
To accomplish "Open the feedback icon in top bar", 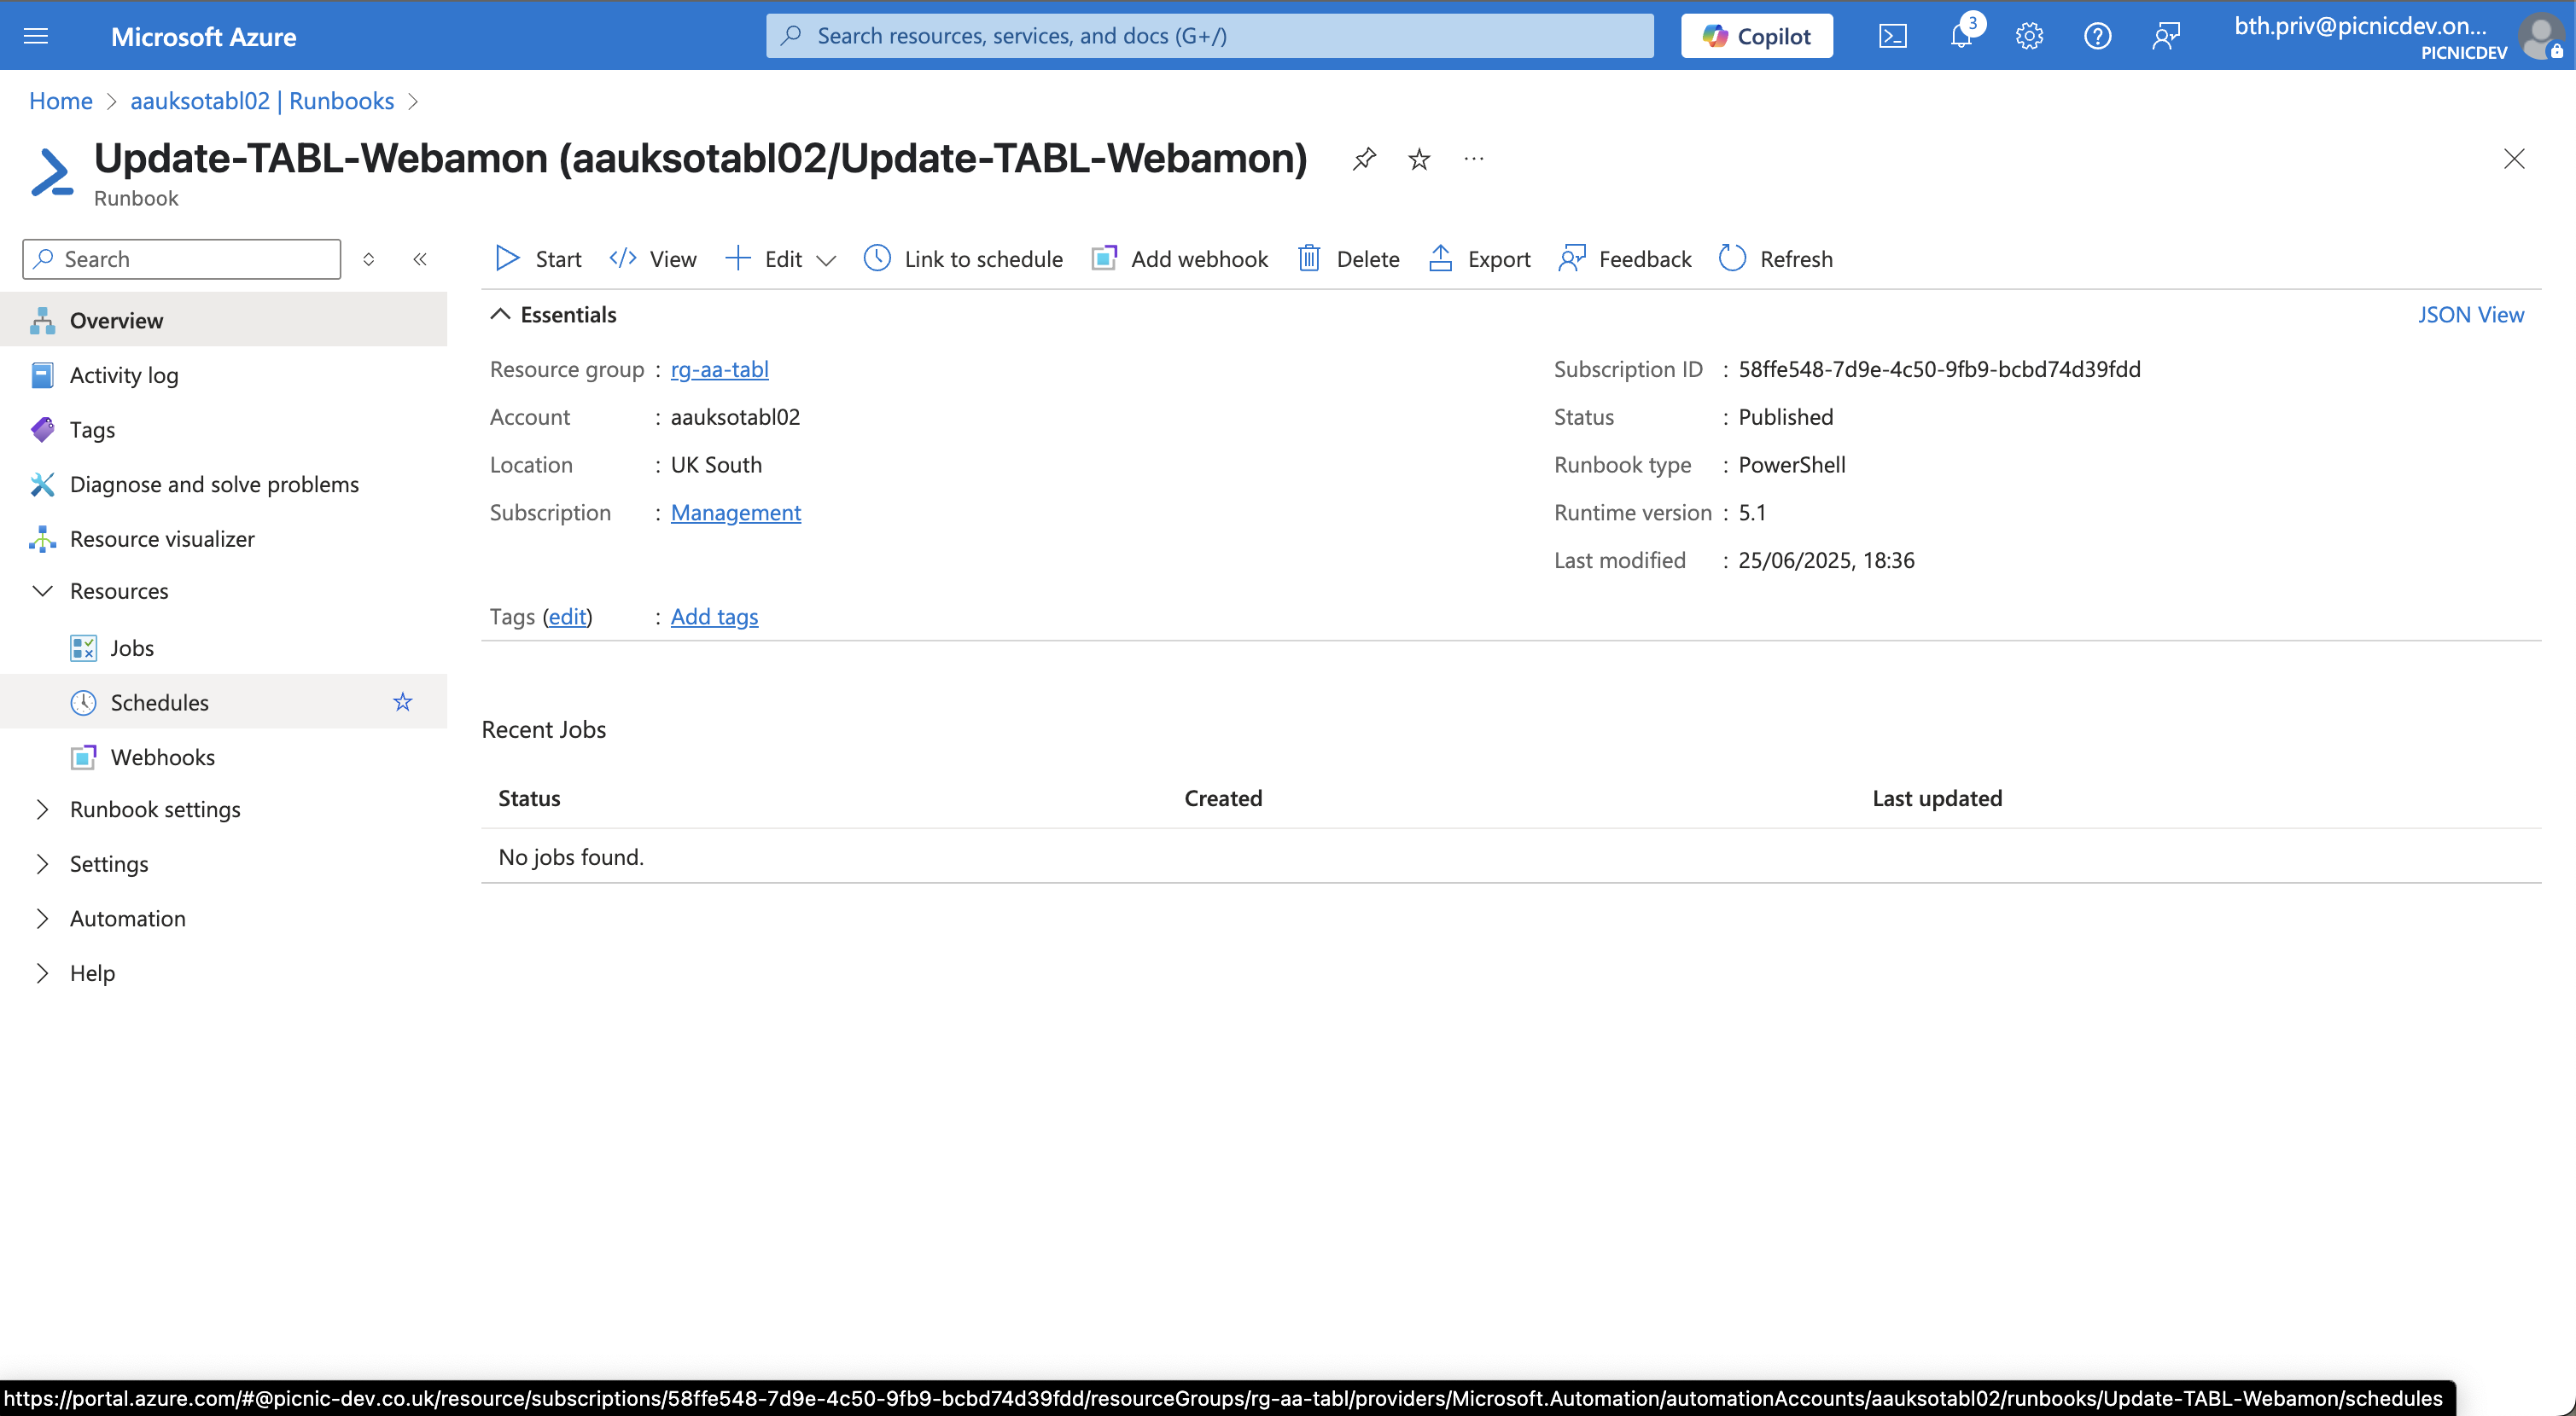I will 2166,36.
